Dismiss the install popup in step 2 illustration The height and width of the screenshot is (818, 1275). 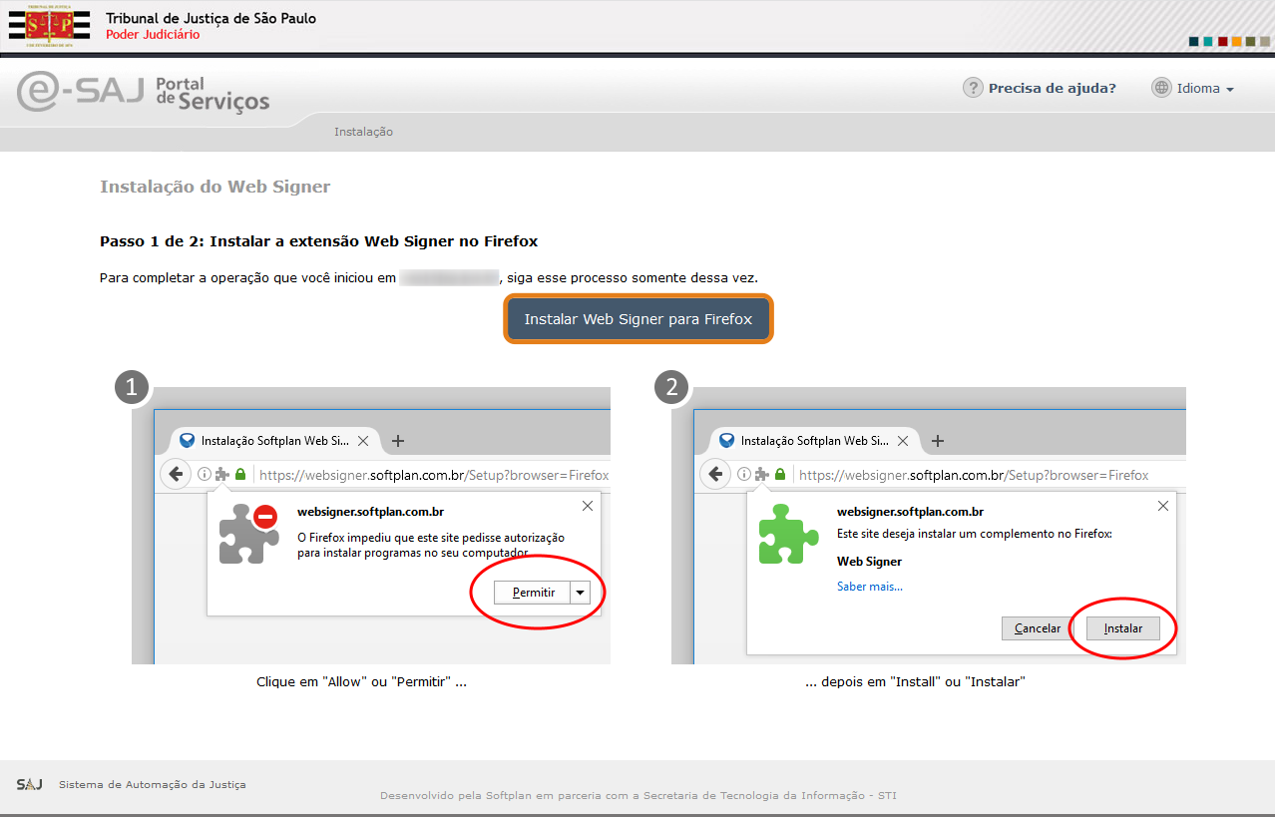coord(1163,506)
